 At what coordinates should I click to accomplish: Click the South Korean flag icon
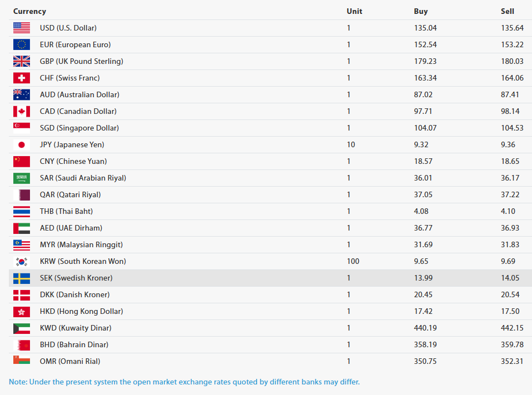click(22, 261)
